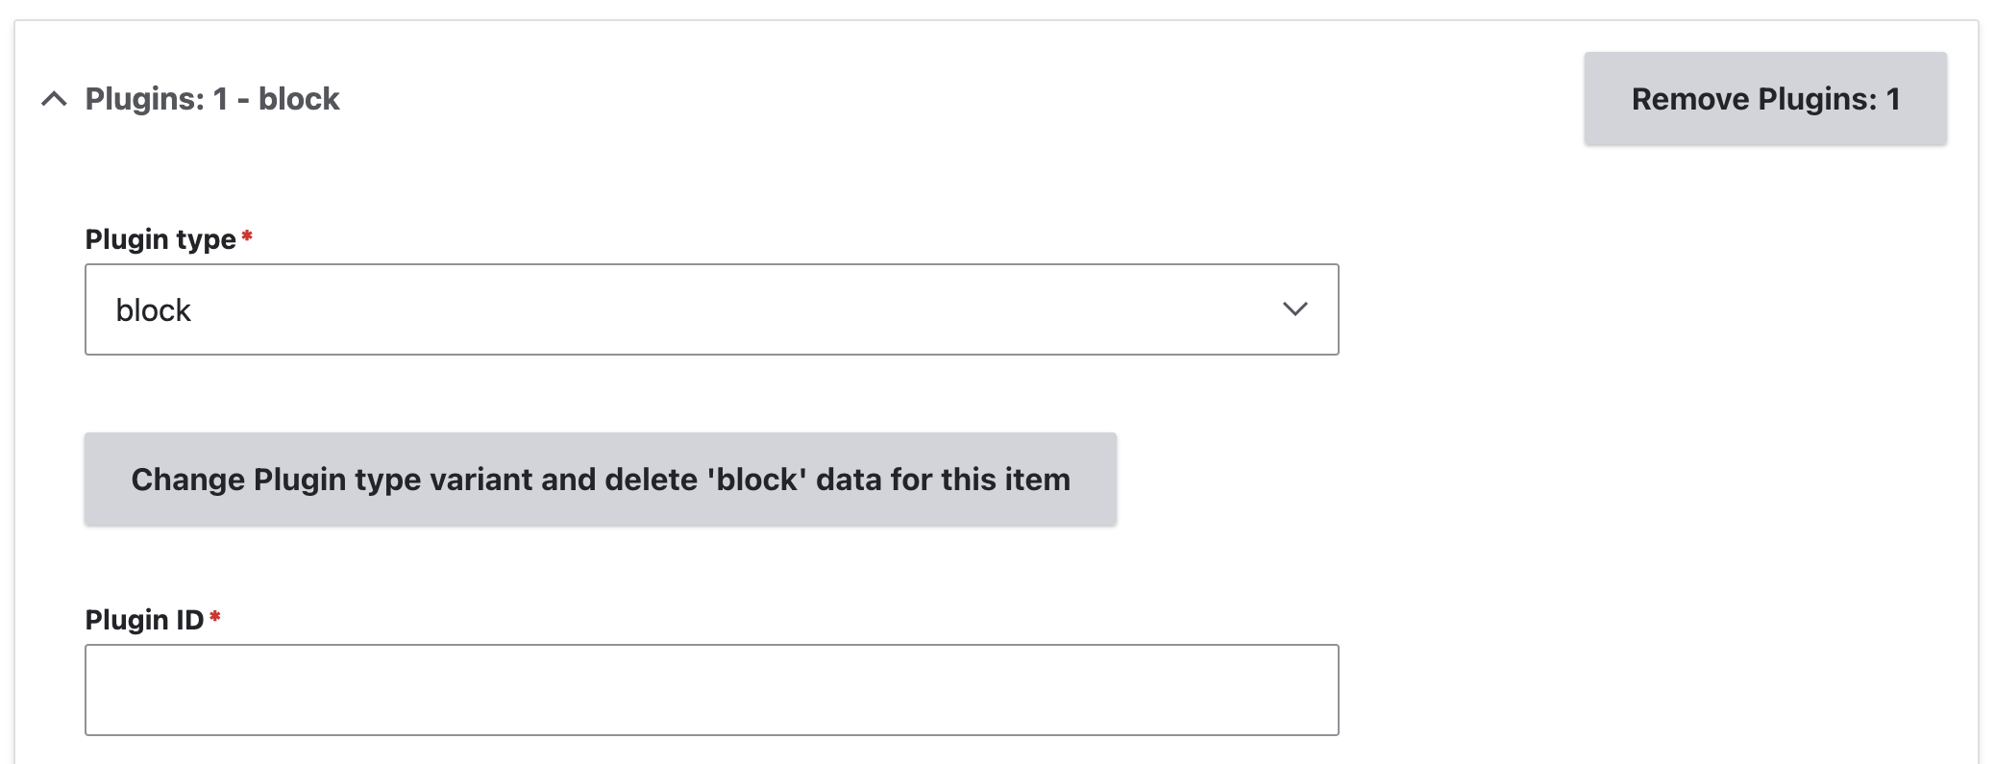
Task: Collapse the Plugins: 1 - block section chevron
Action: pyautogui.click(x=55, y=99)
